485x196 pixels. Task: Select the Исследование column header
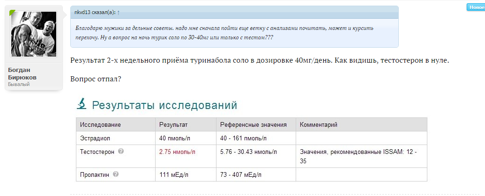(100, 125)
